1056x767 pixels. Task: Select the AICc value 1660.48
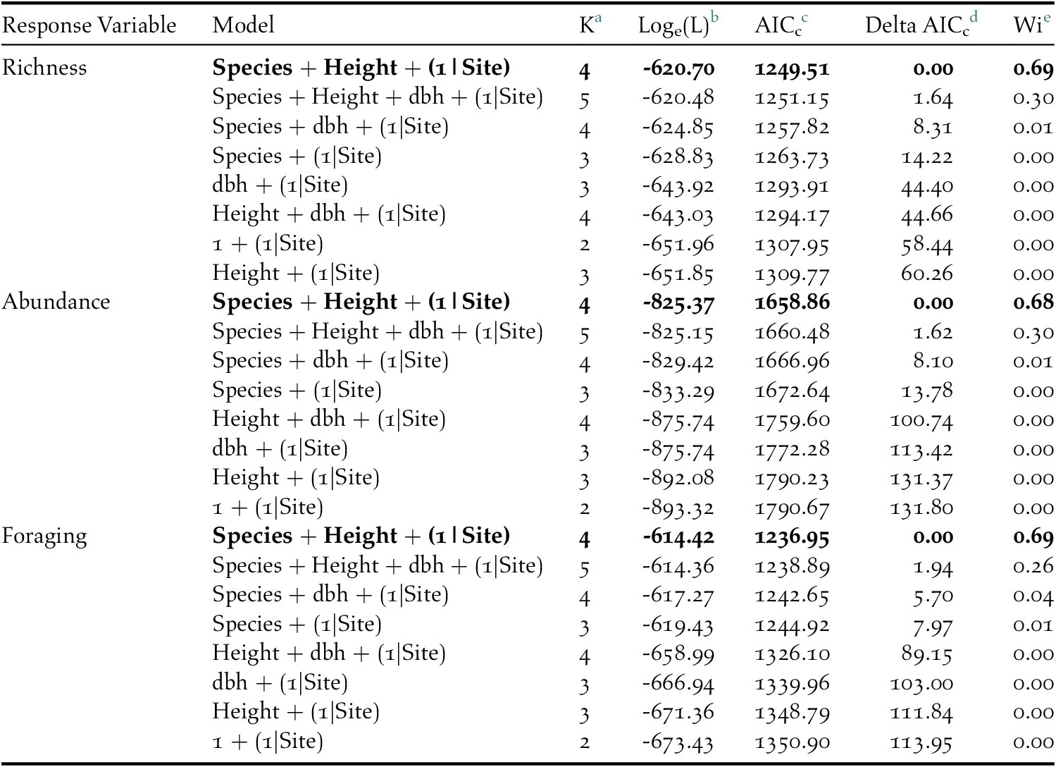[792, 332]
